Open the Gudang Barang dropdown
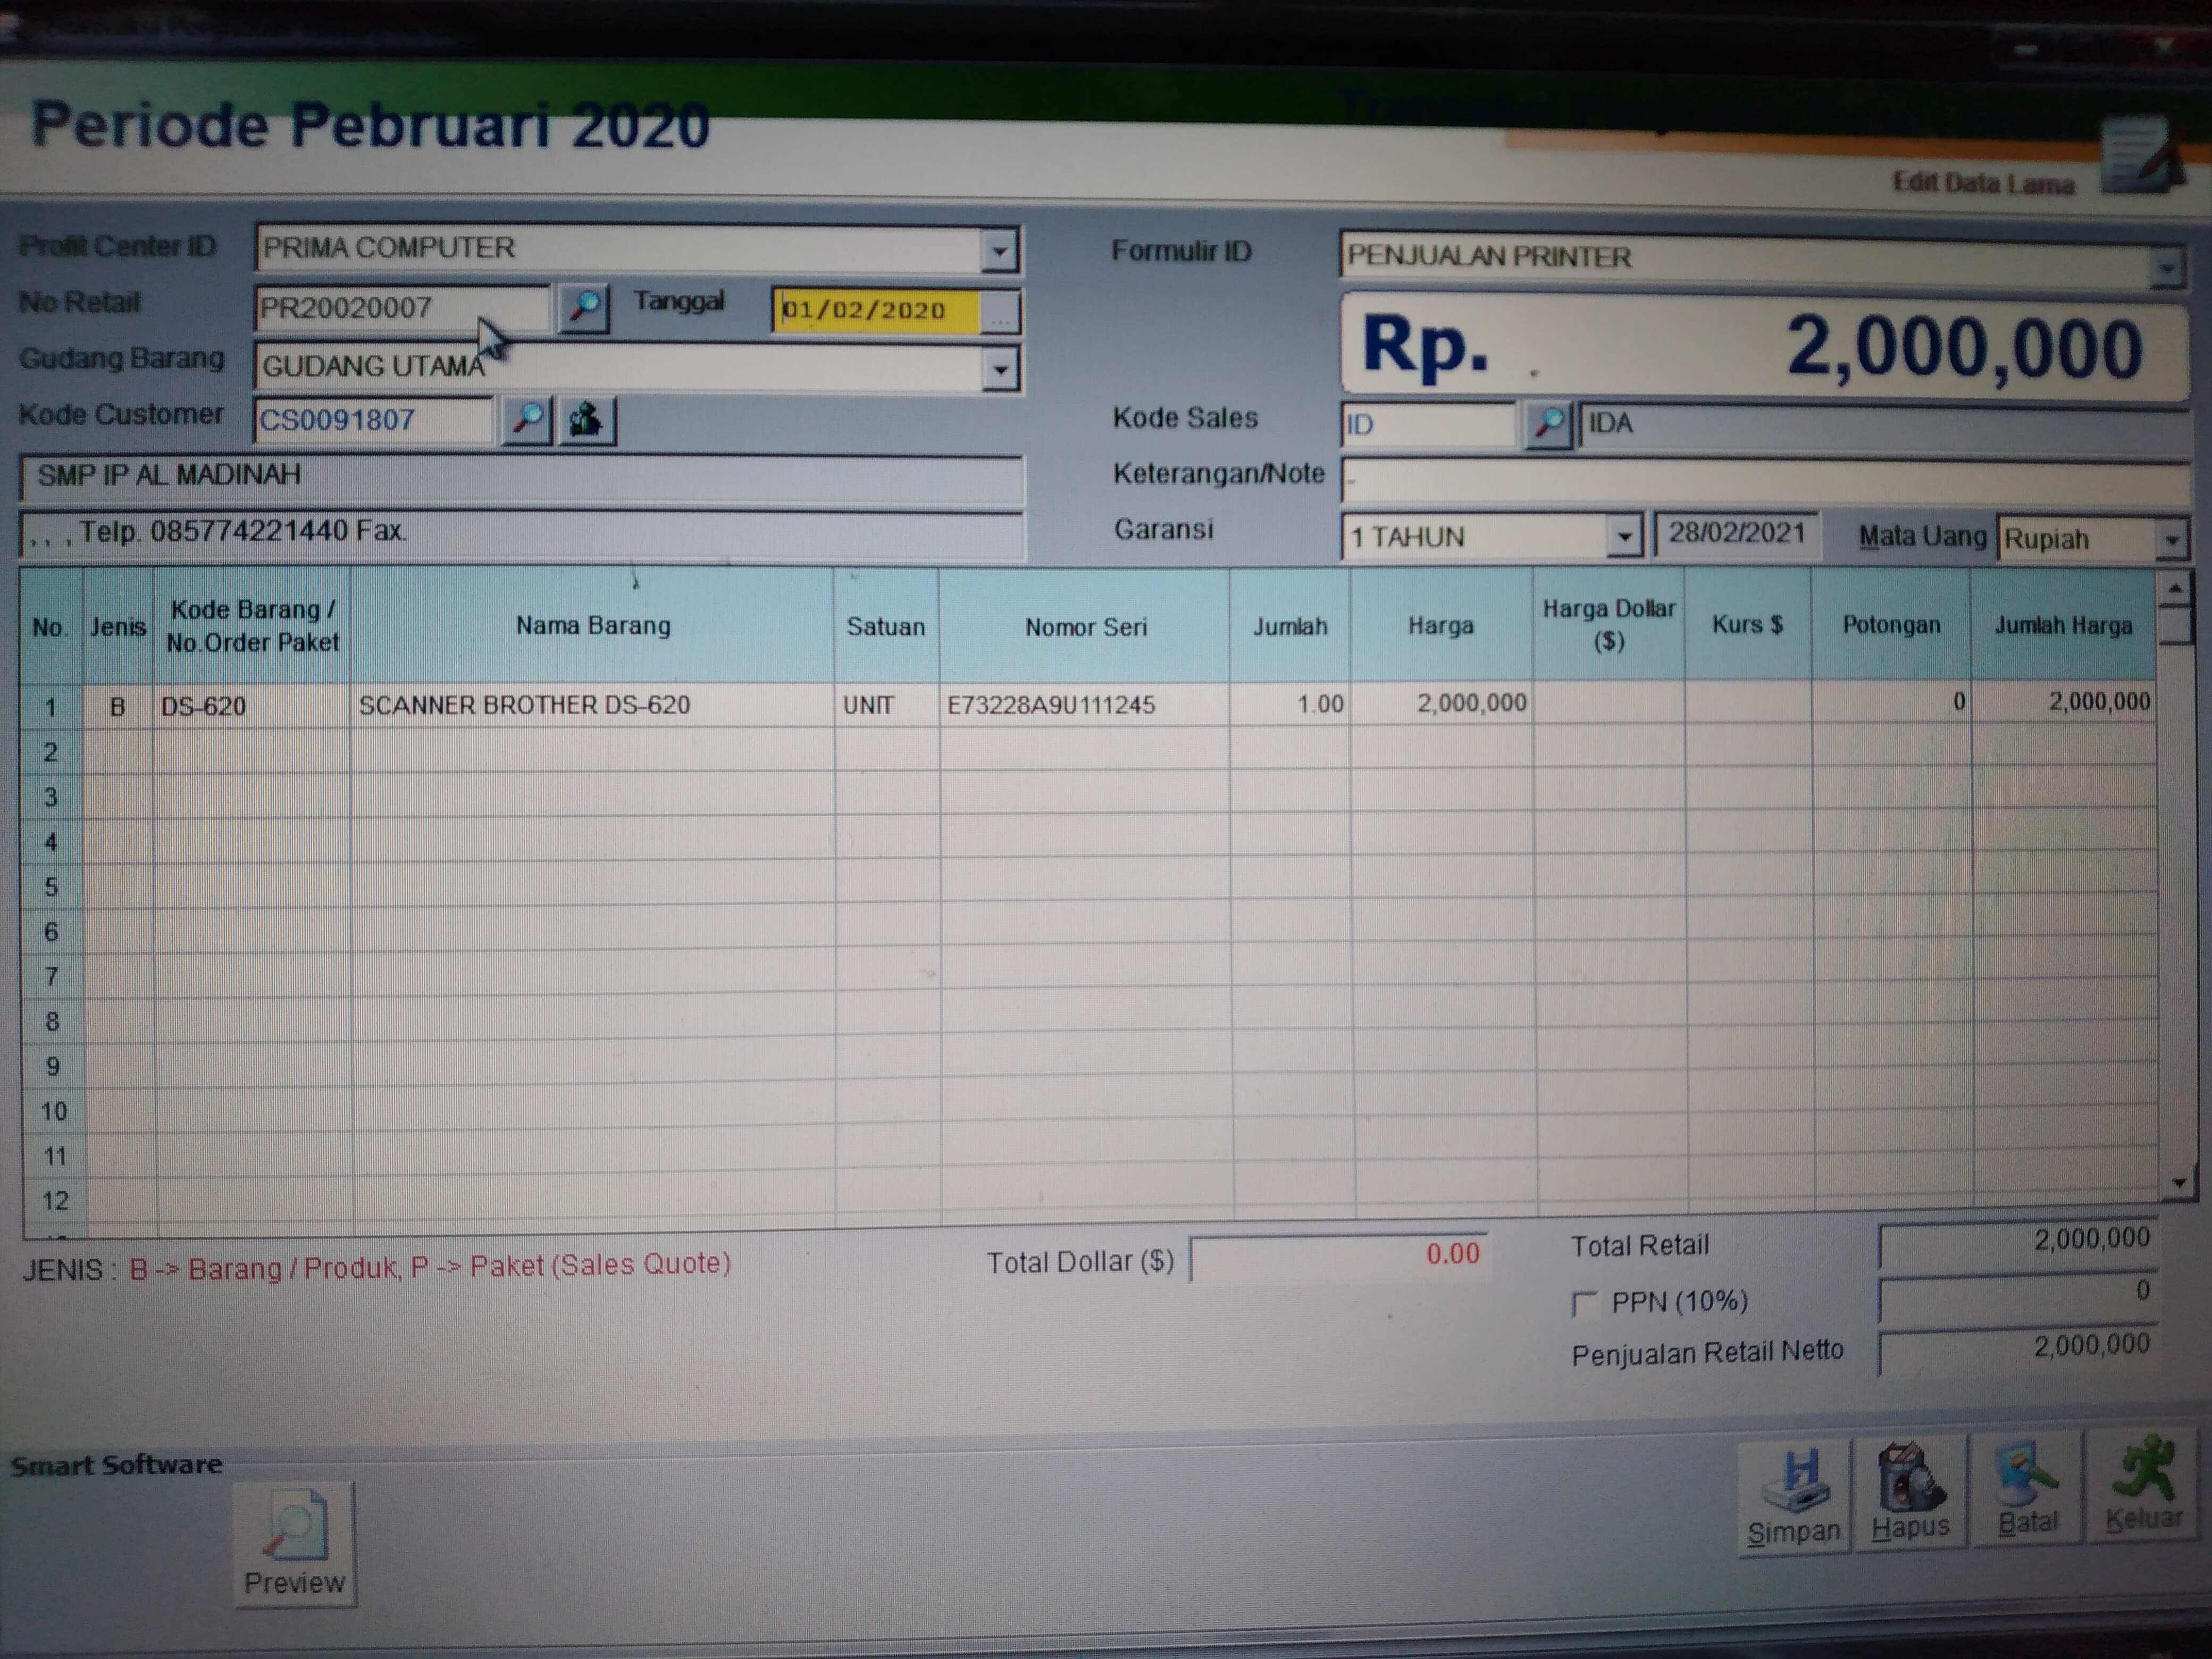 point(1000,369)
